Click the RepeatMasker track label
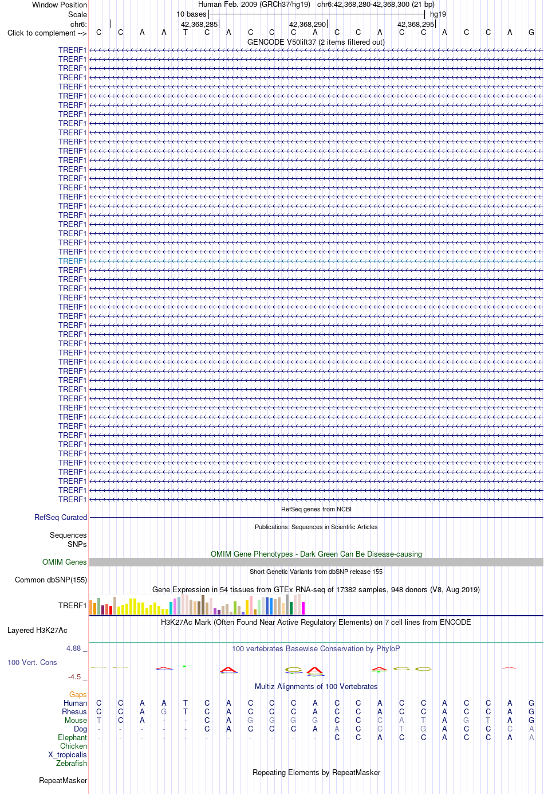Image resolution: width=544 pixels, height=794 pixels. pyautogui.click(x=63, y=780)
